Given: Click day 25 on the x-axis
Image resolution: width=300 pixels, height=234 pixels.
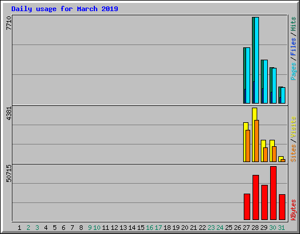Looking at the screenshot, I should tap(229, 228).
